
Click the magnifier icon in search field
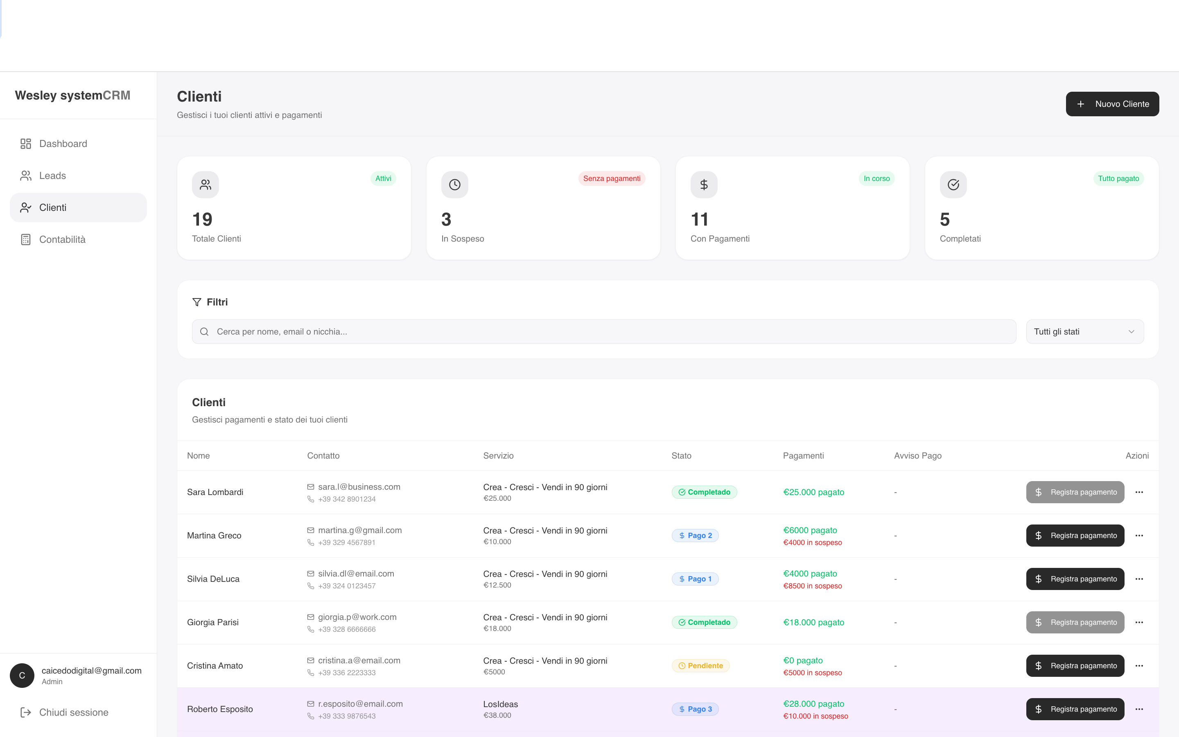pos(205,332)
